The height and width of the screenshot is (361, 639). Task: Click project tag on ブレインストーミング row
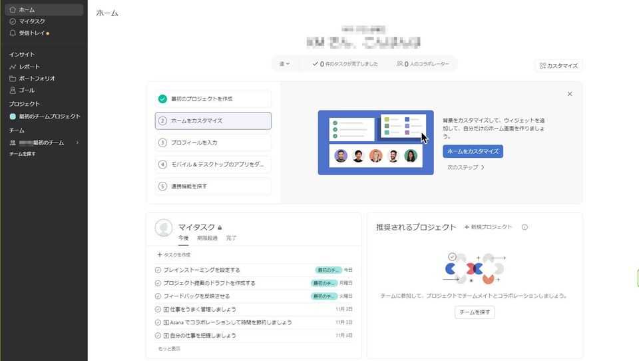(x=328, y=270)
